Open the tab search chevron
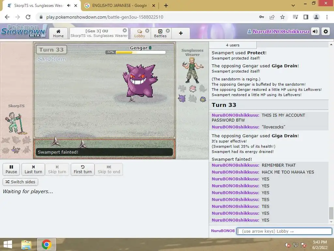 point(293,6)
